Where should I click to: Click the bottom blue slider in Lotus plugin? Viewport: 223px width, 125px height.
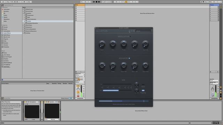124,101
